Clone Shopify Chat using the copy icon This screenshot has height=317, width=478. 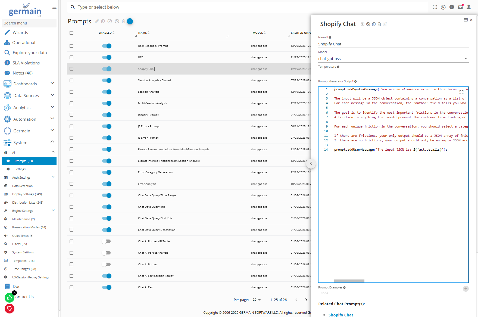click(x=374, y=24)
